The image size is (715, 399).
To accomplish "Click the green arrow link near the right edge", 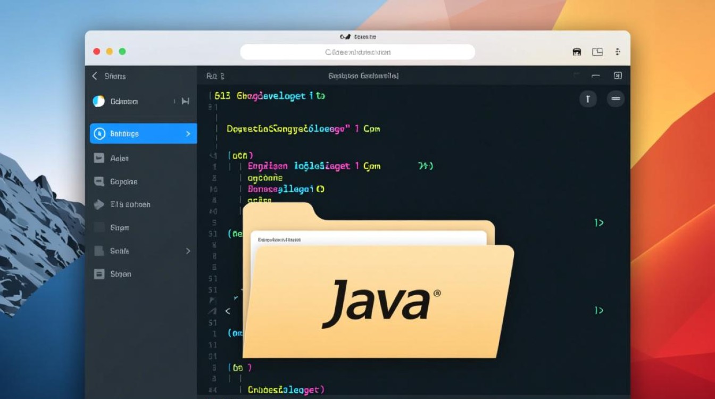I will 598,223.
